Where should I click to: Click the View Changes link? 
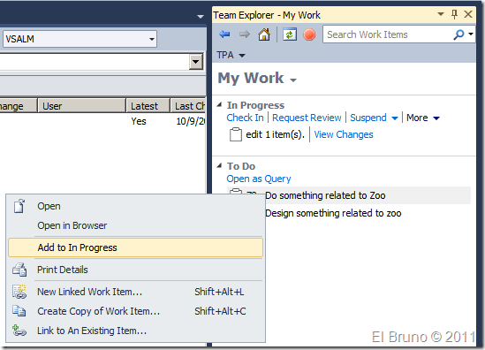tap(344, 134)
